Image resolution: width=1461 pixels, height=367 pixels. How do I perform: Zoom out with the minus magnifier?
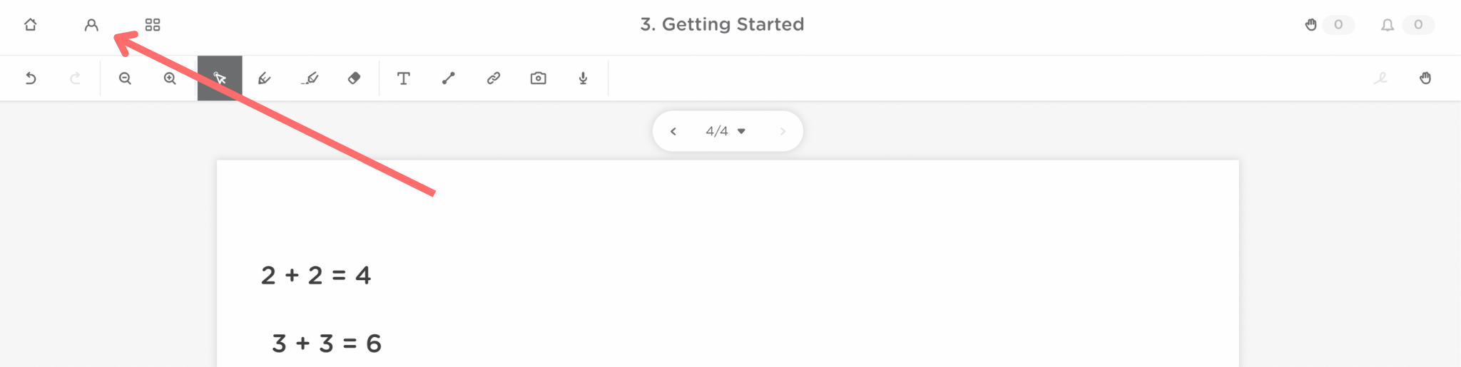125,78
